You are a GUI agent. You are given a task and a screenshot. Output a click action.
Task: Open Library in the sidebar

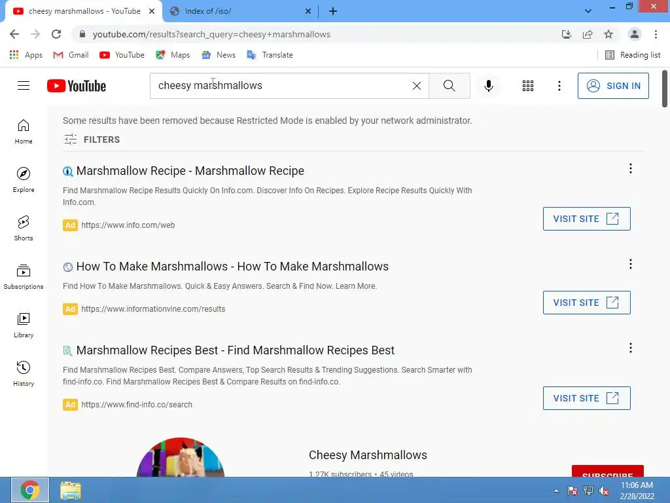(24, 325)
